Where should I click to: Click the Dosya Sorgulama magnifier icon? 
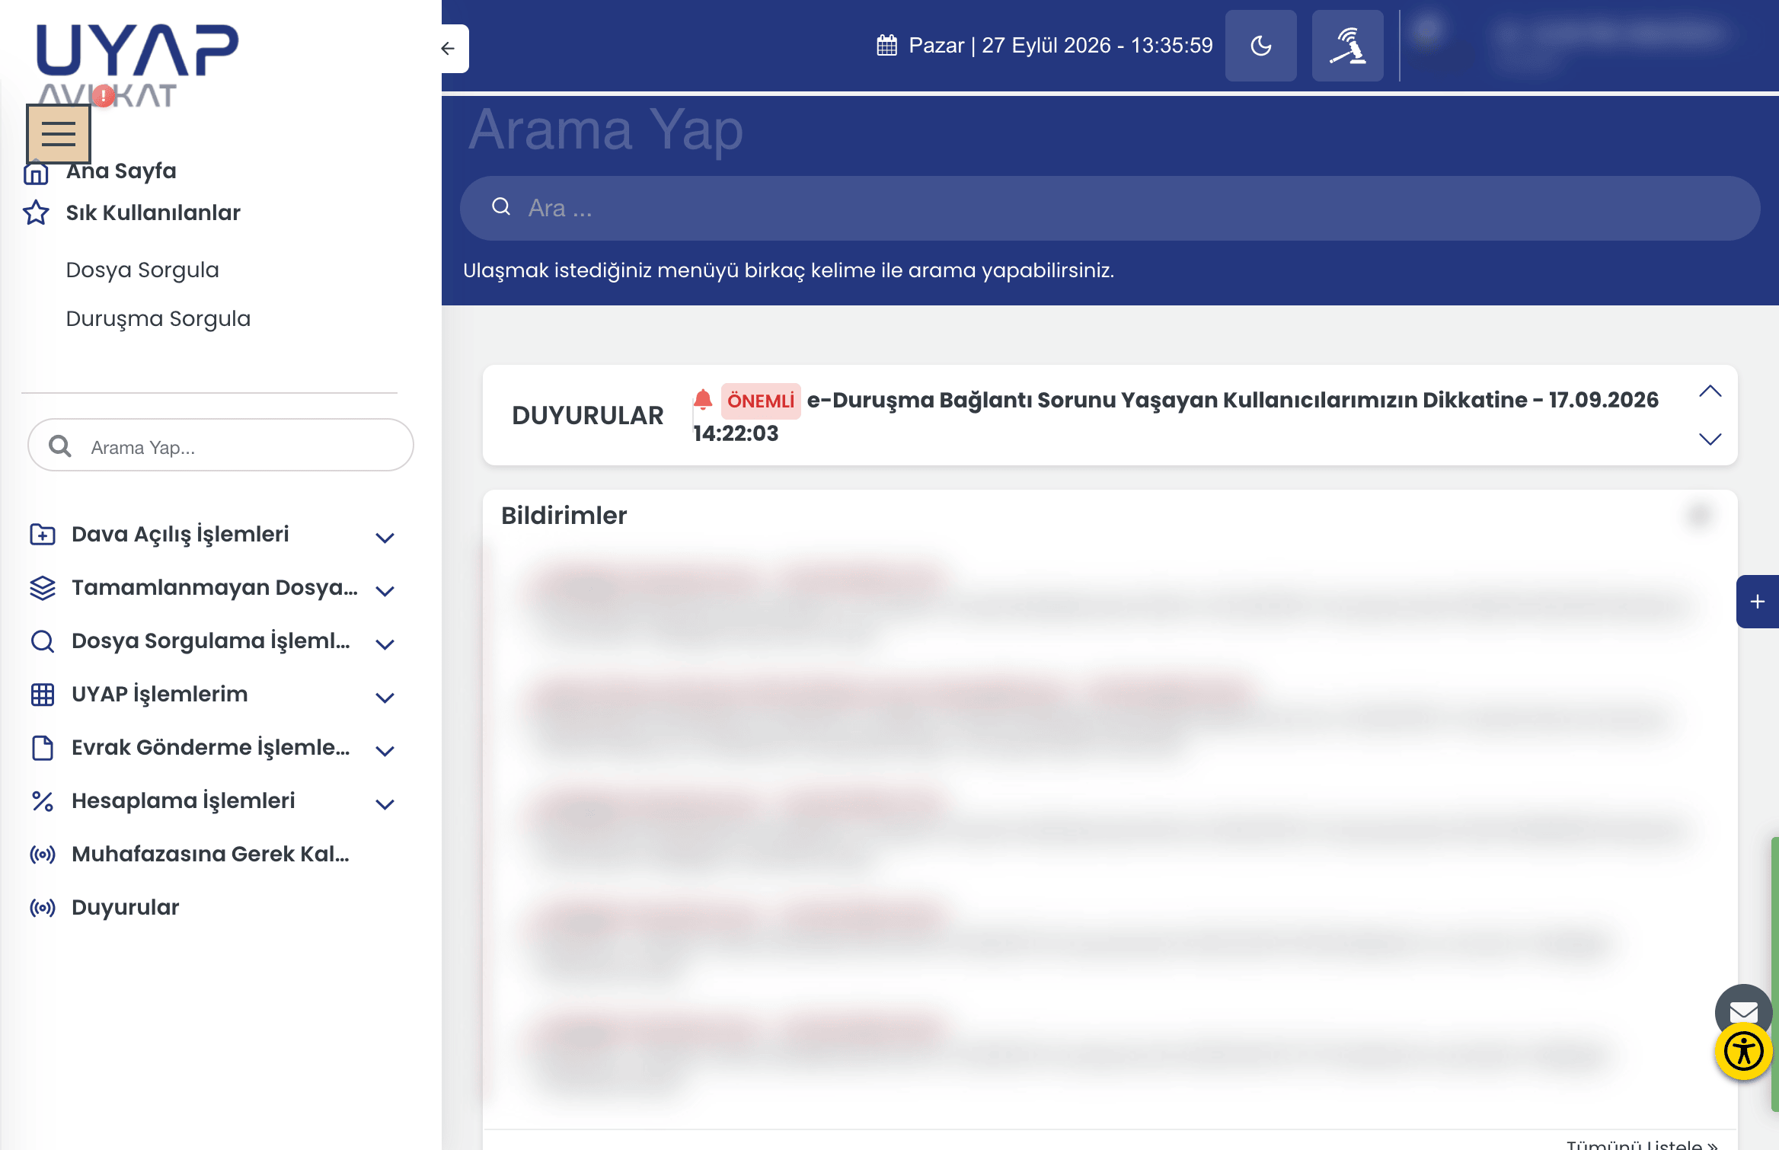pyautogui.click(x=43, y=641)
